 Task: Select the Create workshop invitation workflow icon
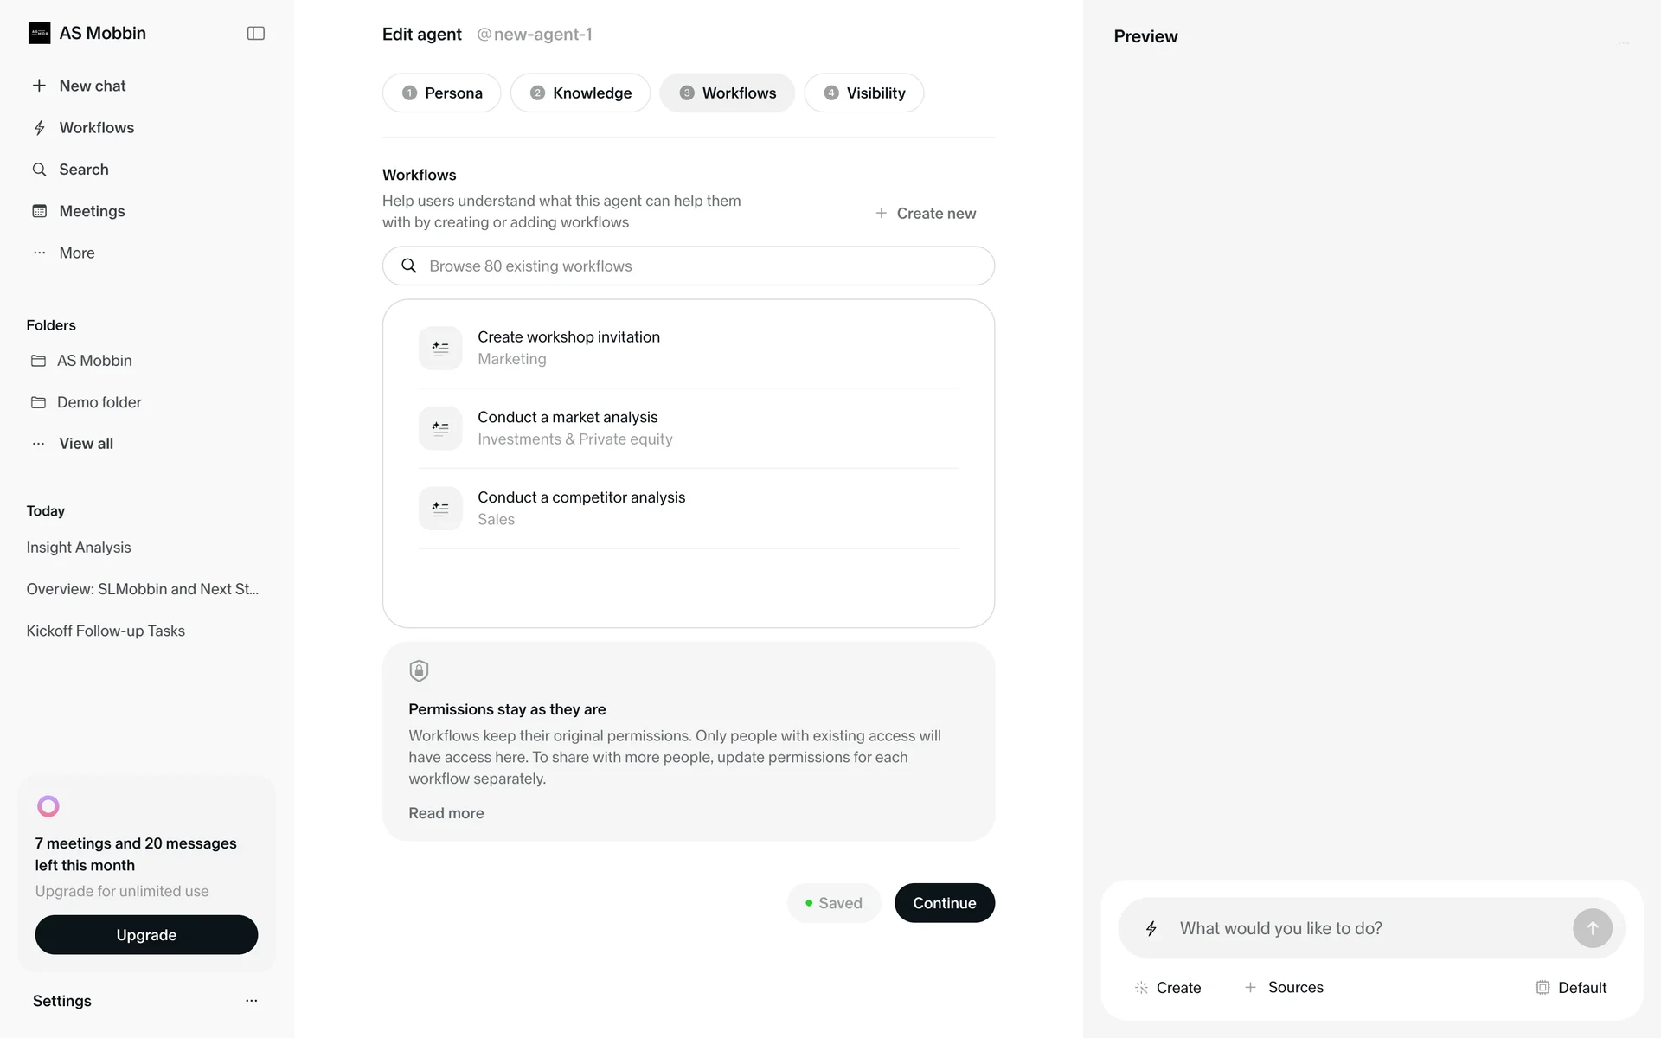tap(440, 348)
